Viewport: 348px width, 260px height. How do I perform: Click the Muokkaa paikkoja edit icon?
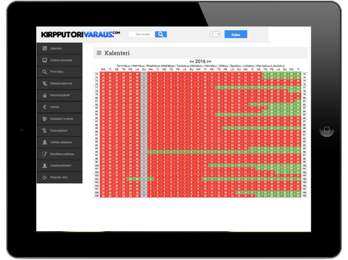pos(45,154)
